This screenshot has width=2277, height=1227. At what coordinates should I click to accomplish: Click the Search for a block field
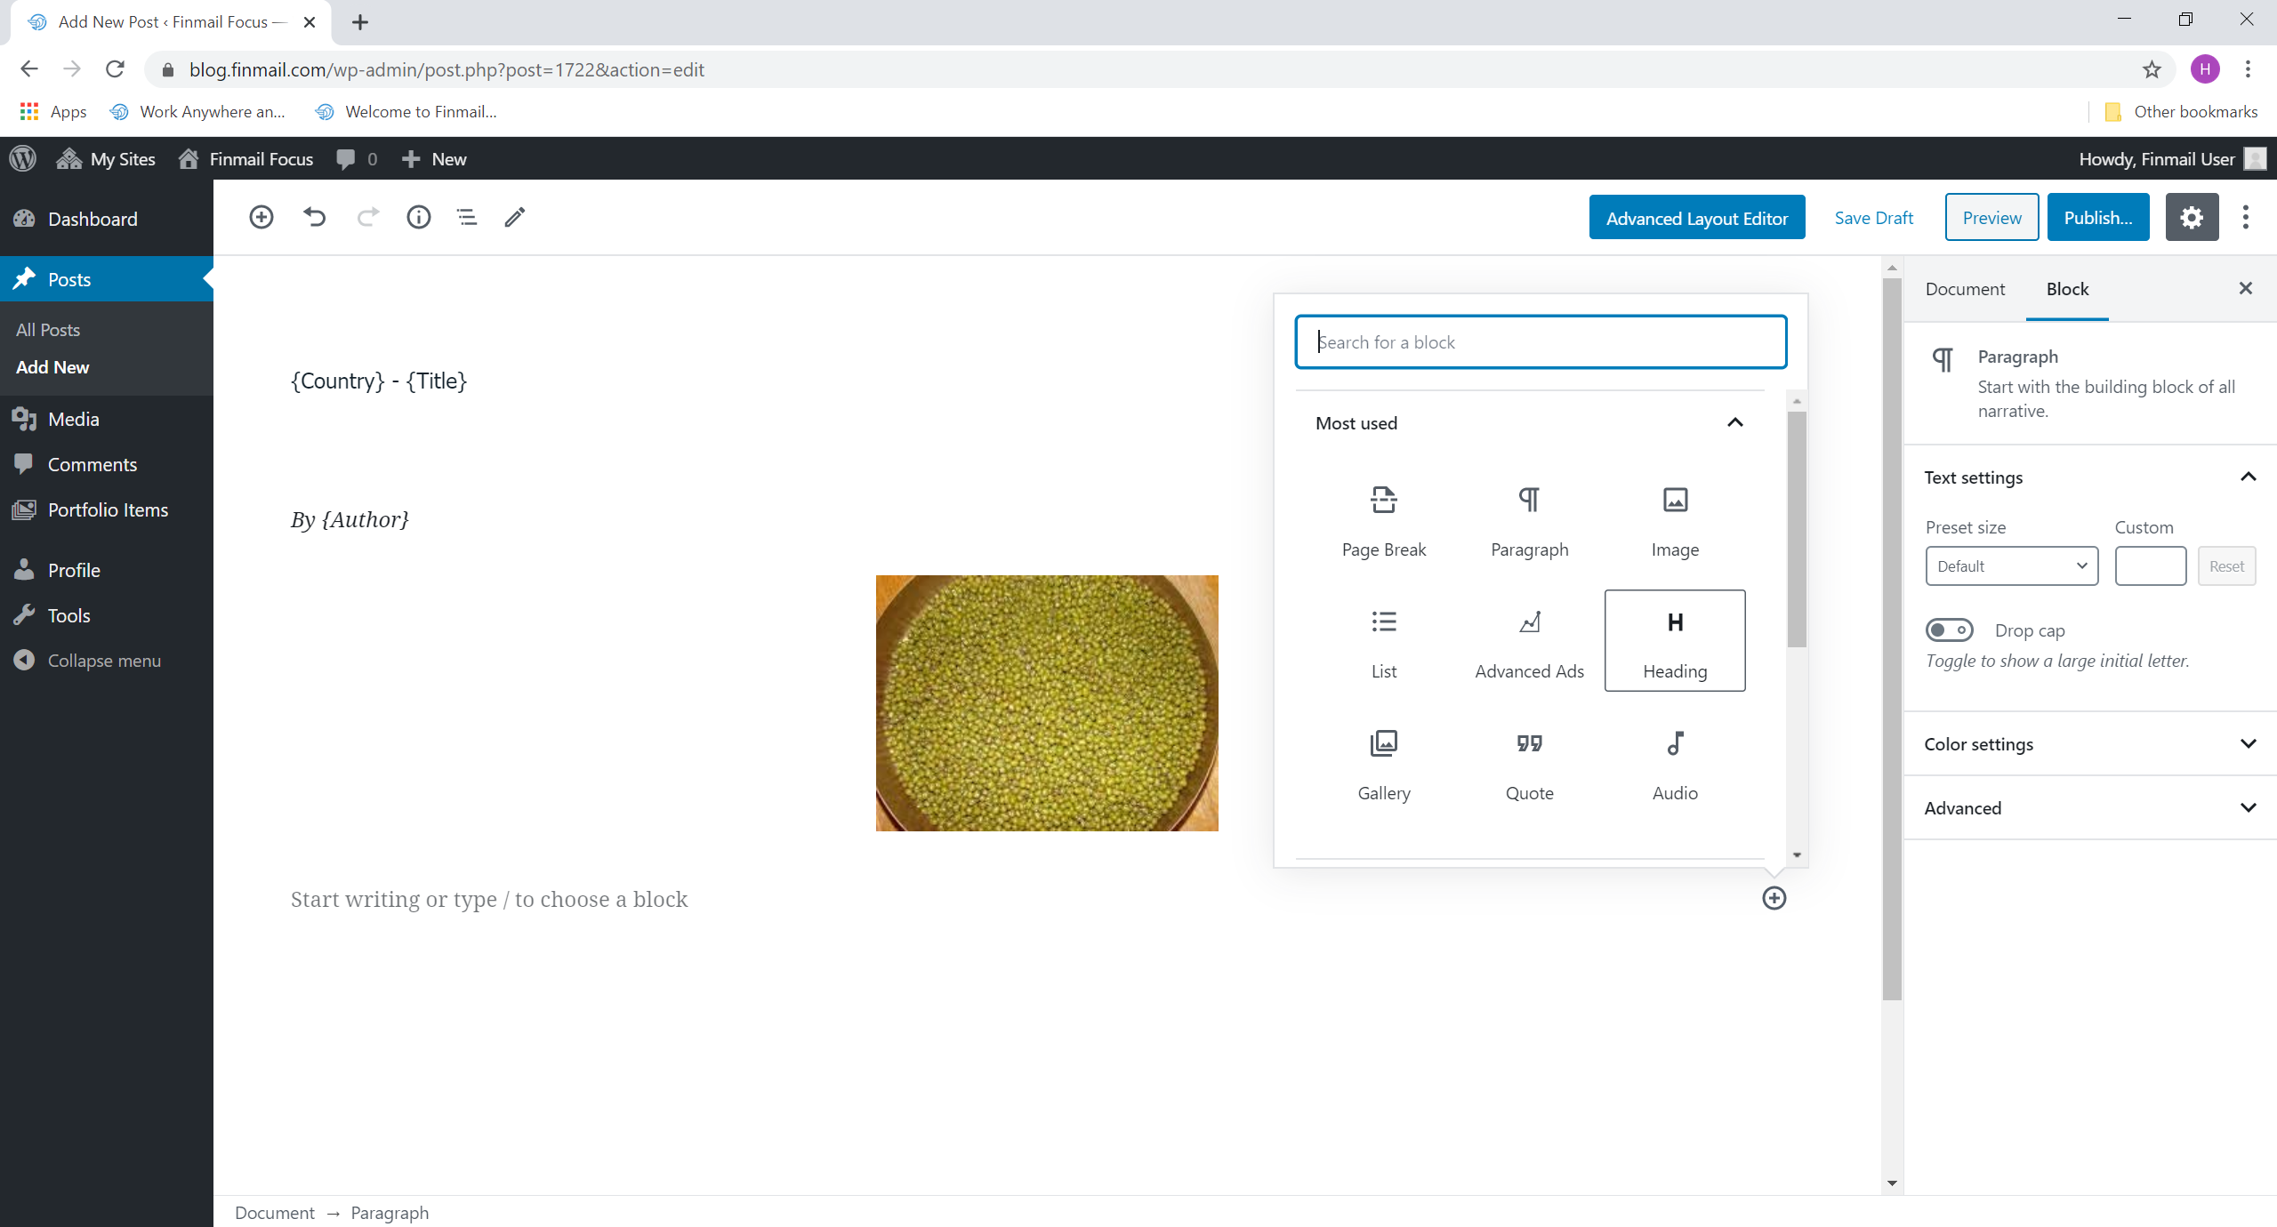(1541, 341)
